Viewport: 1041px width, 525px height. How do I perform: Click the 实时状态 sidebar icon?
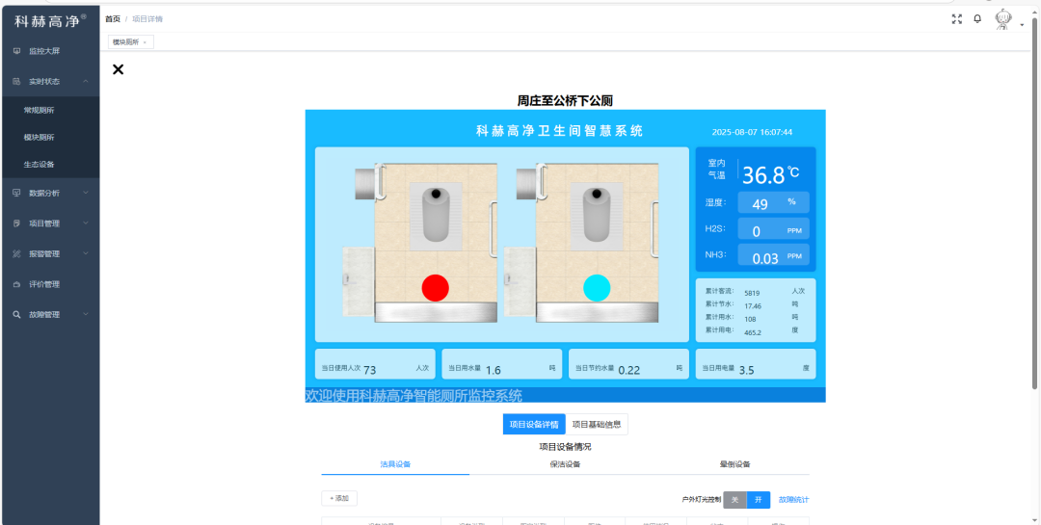point(16,81)
